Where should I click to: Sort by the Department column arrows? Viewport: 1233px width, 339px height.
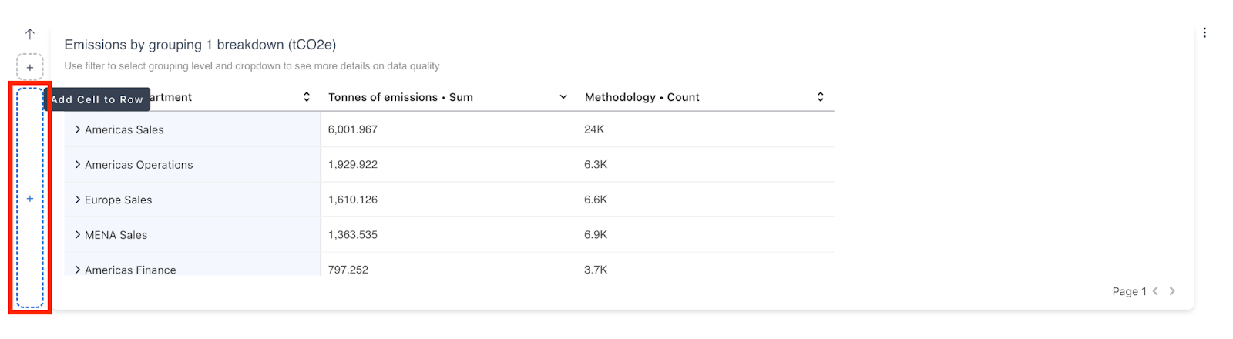pos(307,97)
